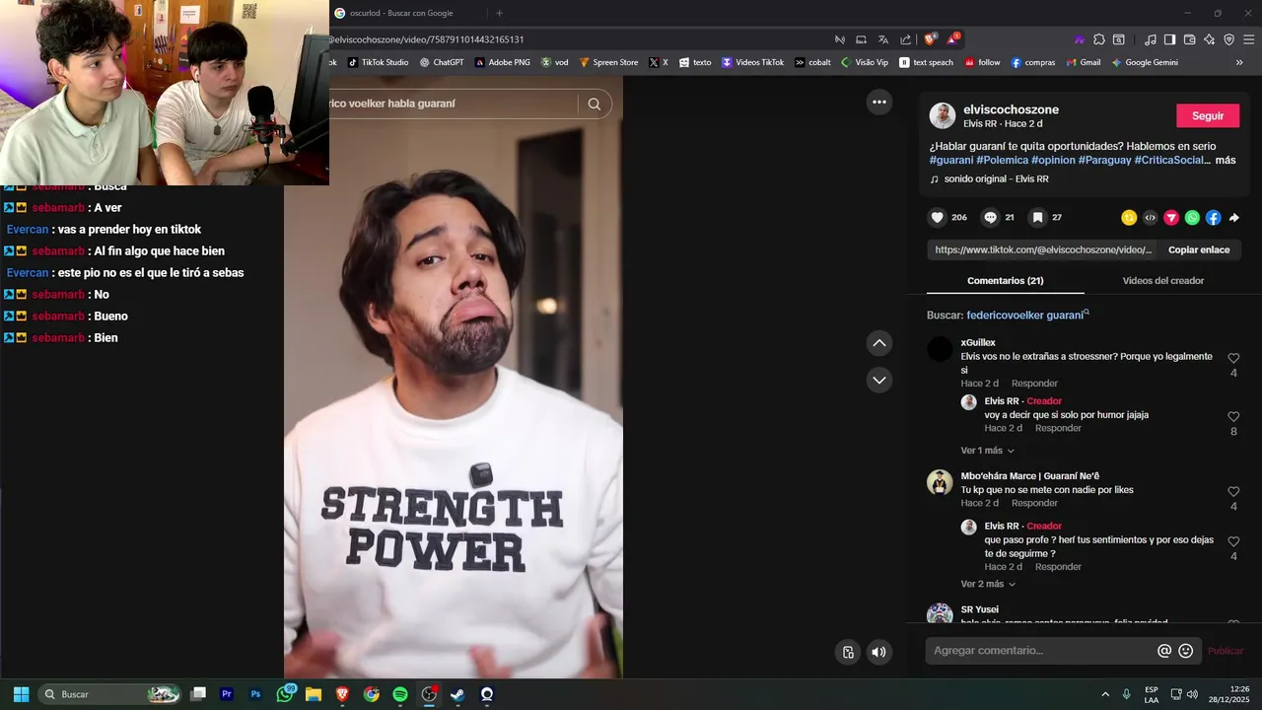
Task: Open ChatGPT bookmark
Action: [x=442, y=62]
